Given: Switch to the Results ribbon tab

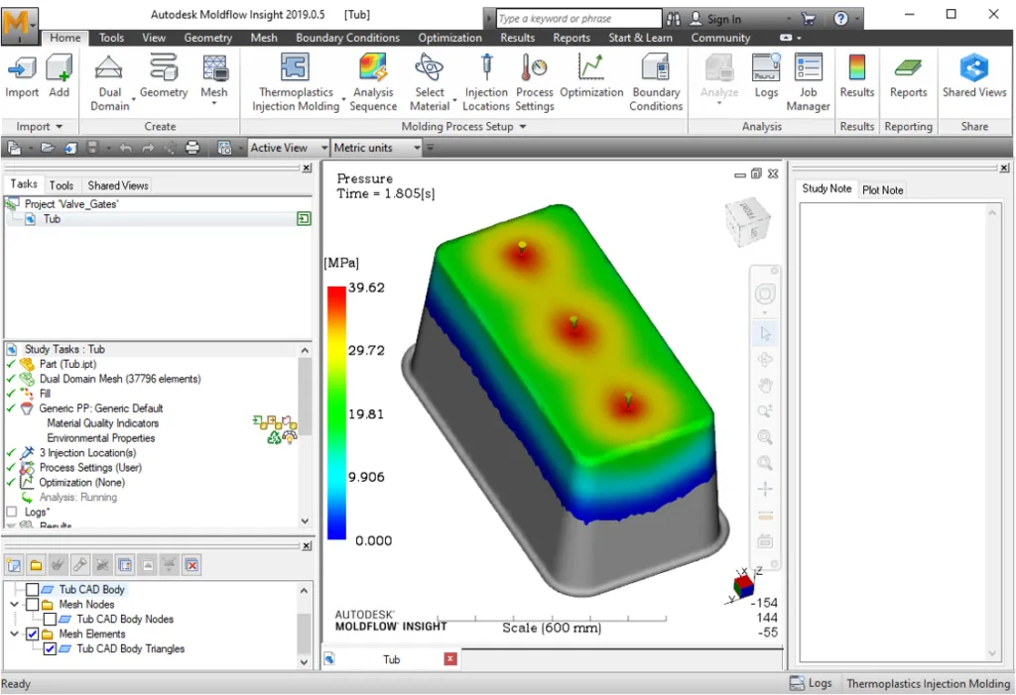Looking at the screenshot, I should click(517, 39).
